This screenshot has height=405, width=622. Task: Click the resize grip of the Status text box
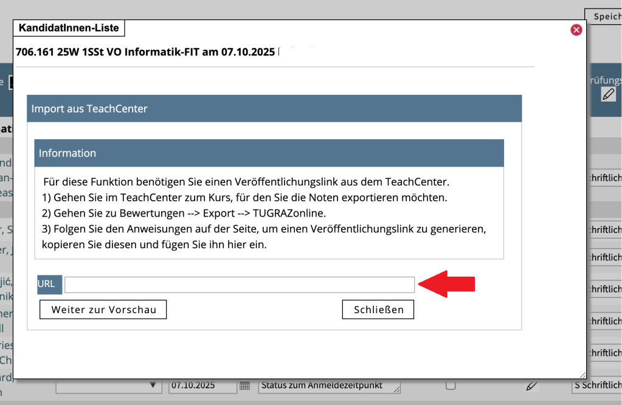coord(397,390)
